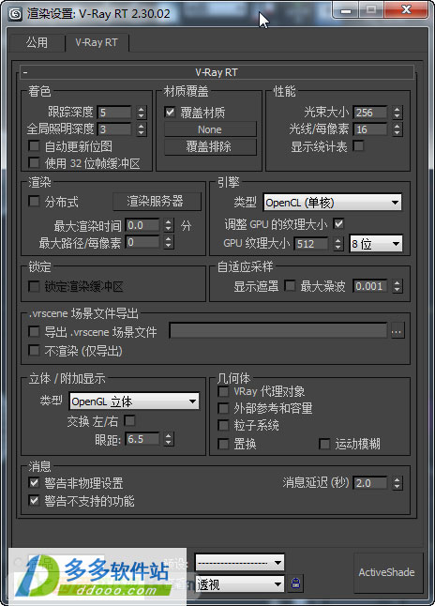Click the 最大澡波 spinner arrows

(x=397, y=286)
